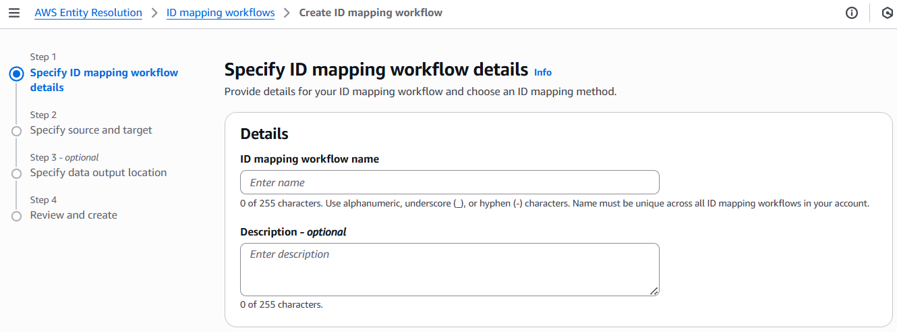Click the info circle icon in top bar
This screenshot has width=897, height=332.
tap(852, 13)
